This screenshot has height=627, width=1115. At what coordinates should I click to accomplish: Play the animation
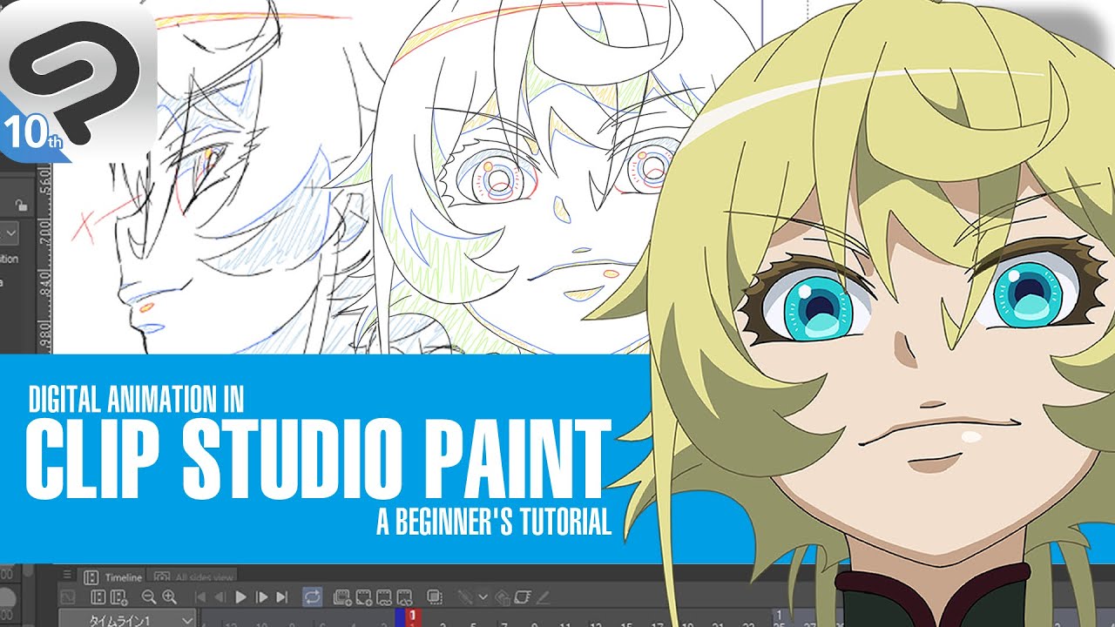pos(240,597)
